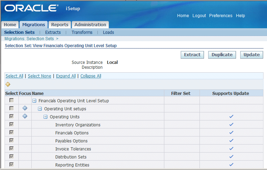The width and height of the screenshot is (267, 170).
Task: Click the Oracle logo
Action: point(31,8)
